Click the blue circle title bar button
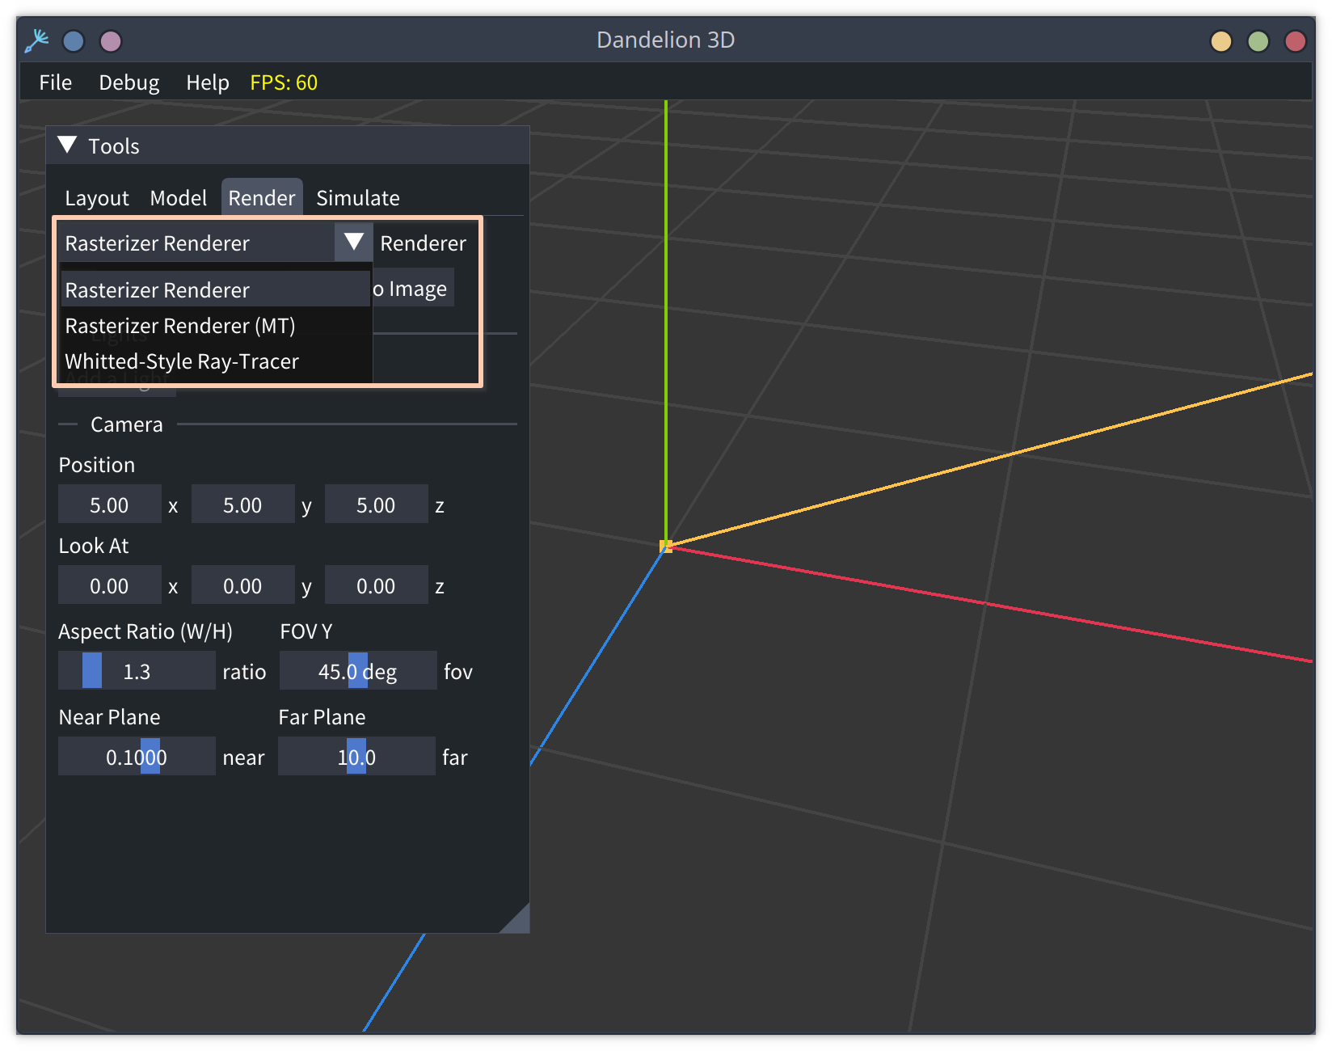This screenshot has width=1332, height=1051. (x=74, y=40)
